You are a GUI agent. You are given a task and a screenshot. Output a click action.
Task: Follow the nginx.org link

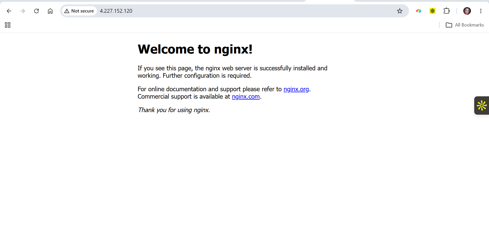point(296,89)
